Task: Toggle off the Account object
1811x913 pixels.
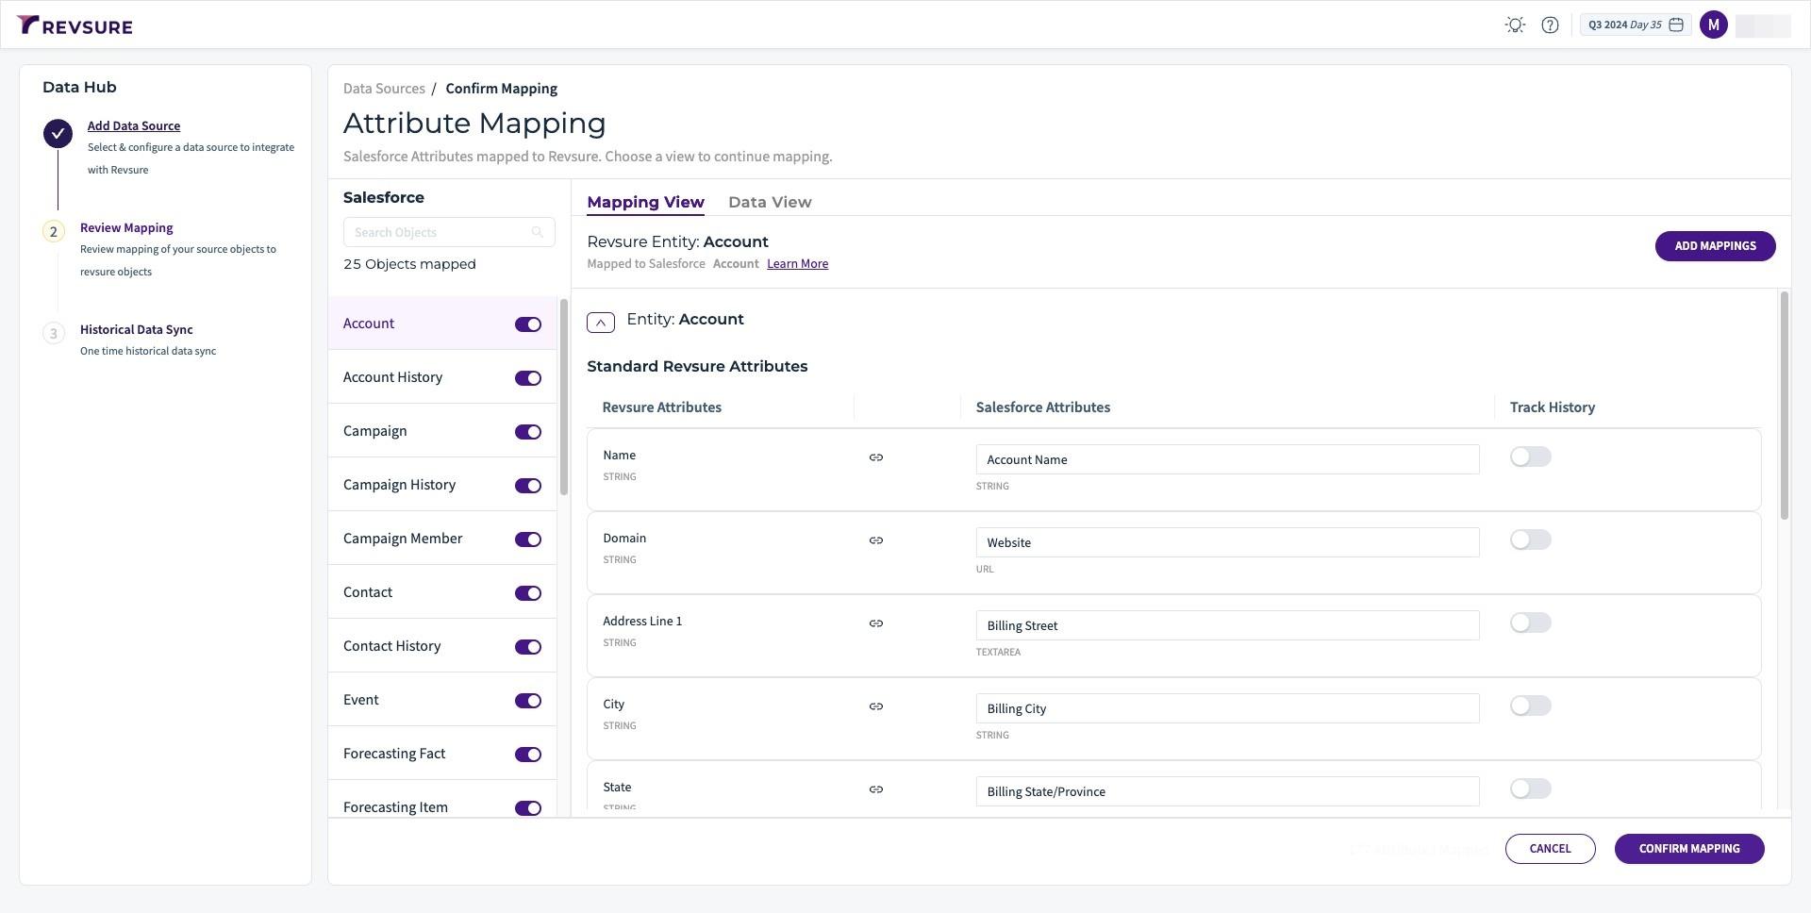Action: tap(528, 324)
